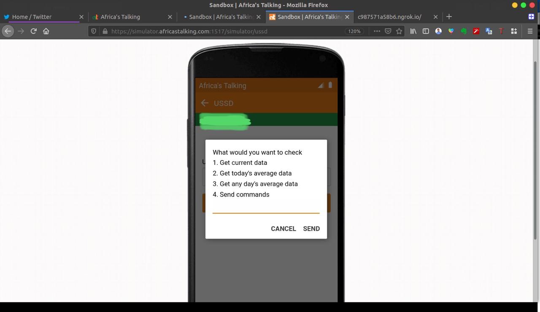Viewport: 540px width, 312px height.
Task: Bookmark this page with the star
Action: tap(399, 31)
